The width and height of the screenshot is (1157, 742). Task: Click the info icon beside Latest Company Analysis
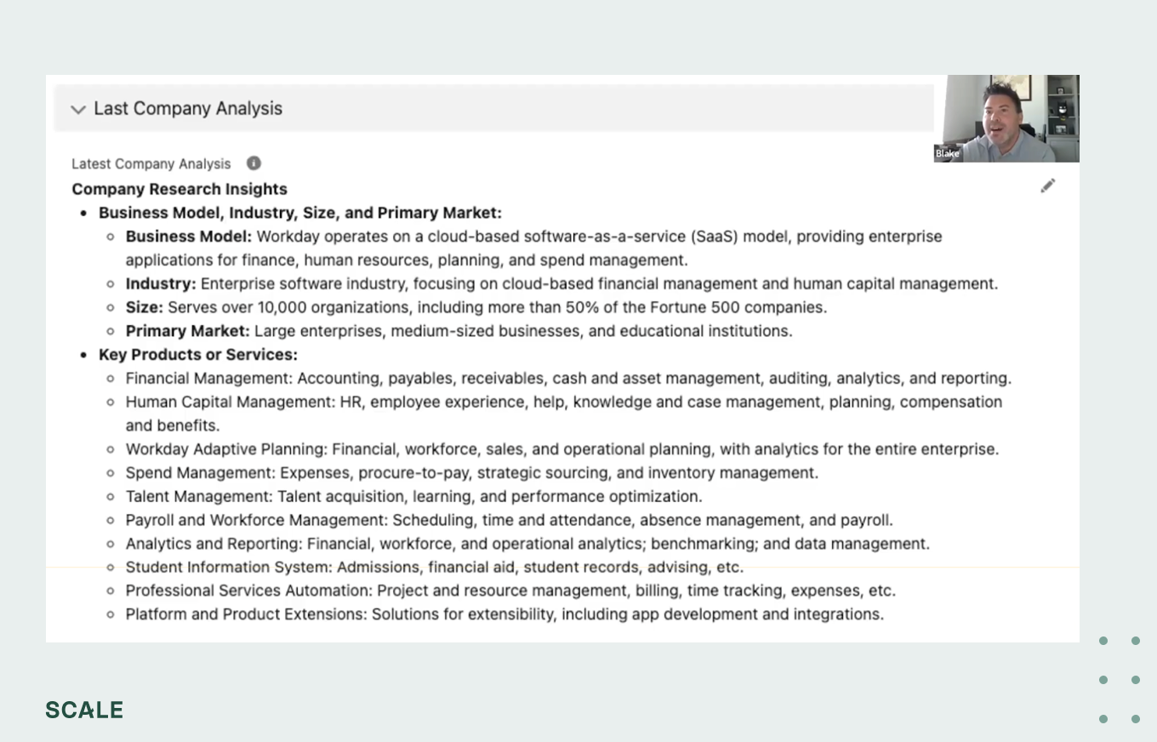[254, 163]
